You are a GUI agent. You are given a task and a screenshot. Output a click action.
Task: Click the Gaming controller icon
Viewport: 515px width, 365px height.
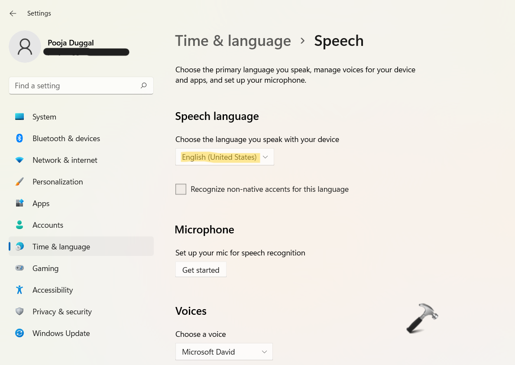click(19, 268)
